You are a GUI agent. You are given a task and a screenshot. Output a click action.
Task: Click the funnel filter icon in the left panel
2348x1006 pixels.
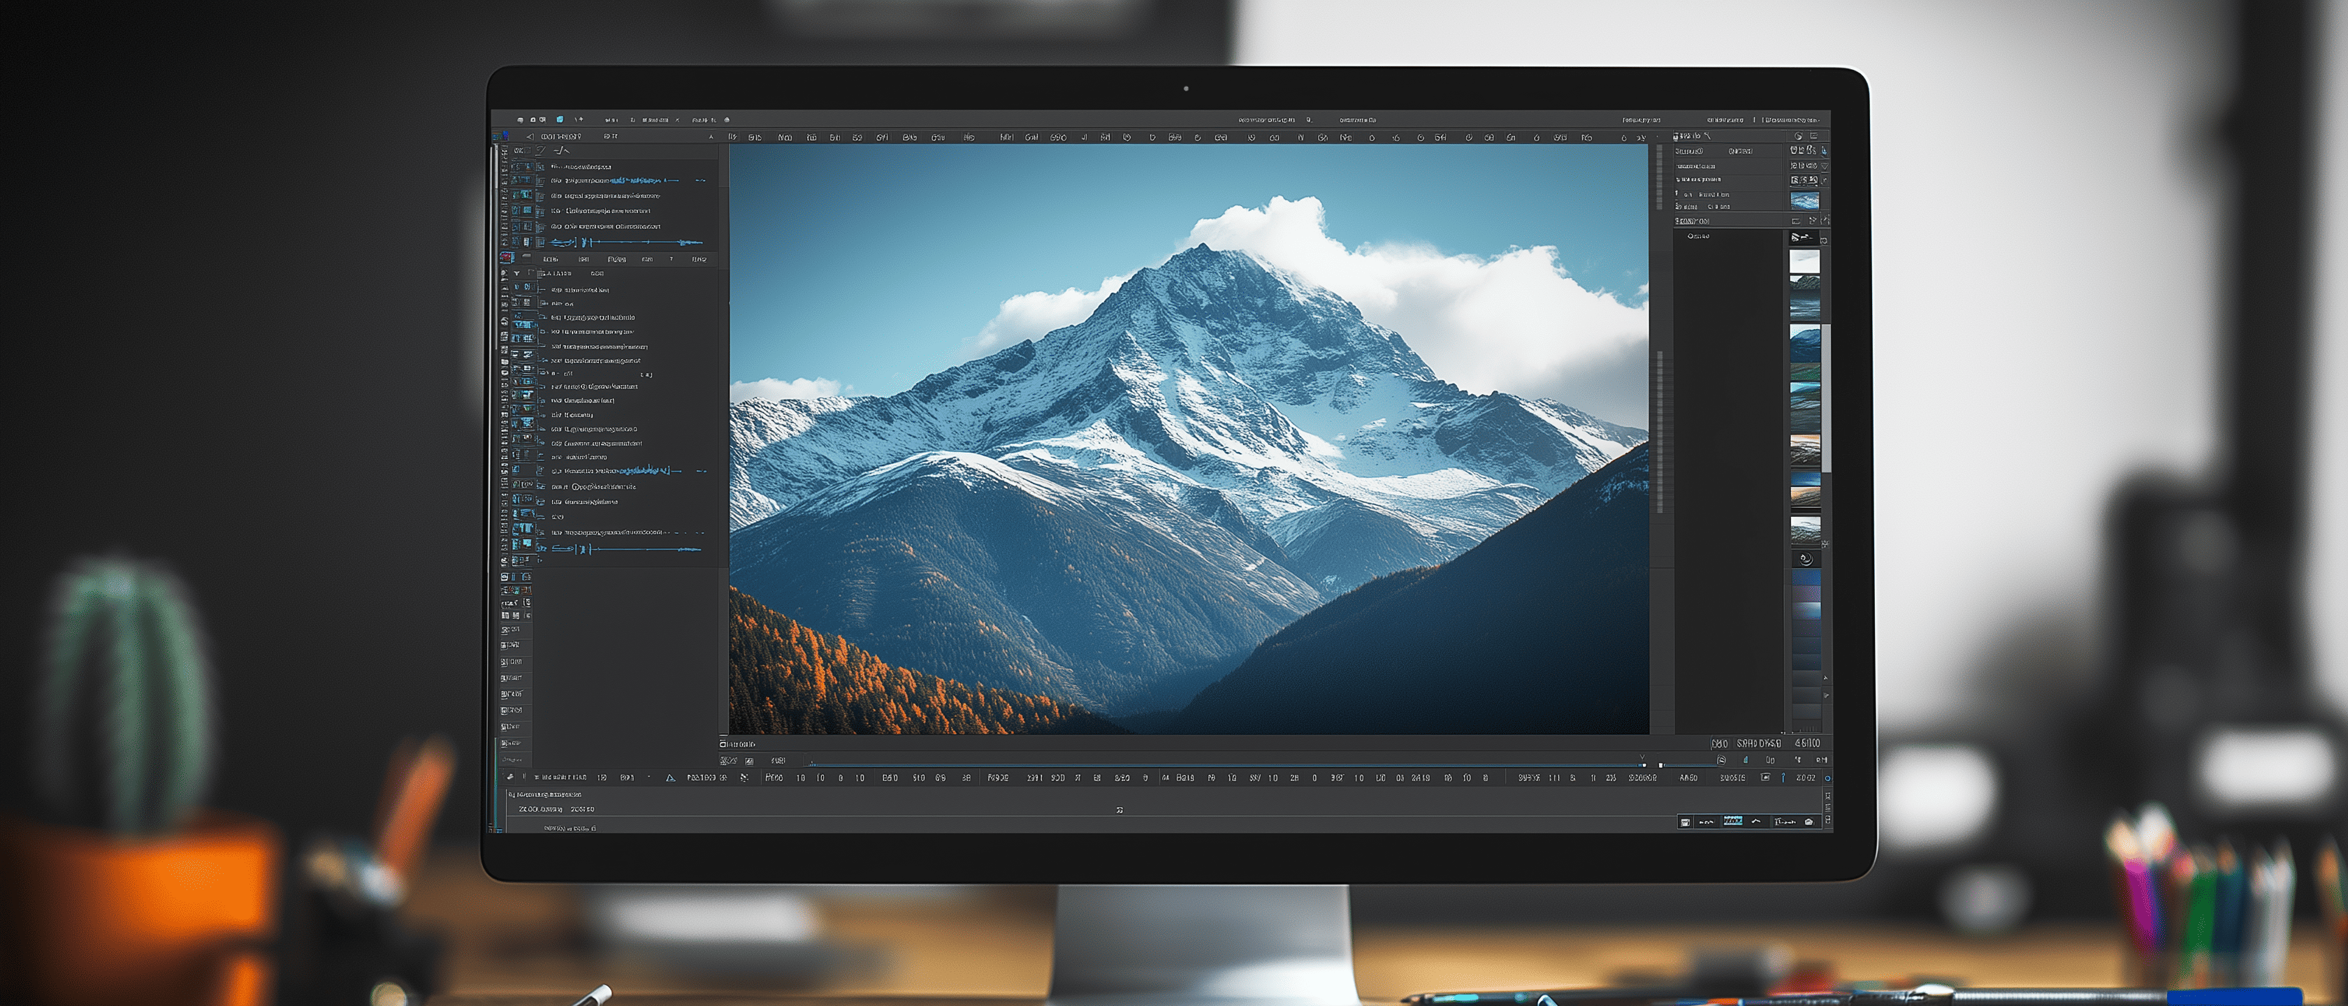[517, 273]
